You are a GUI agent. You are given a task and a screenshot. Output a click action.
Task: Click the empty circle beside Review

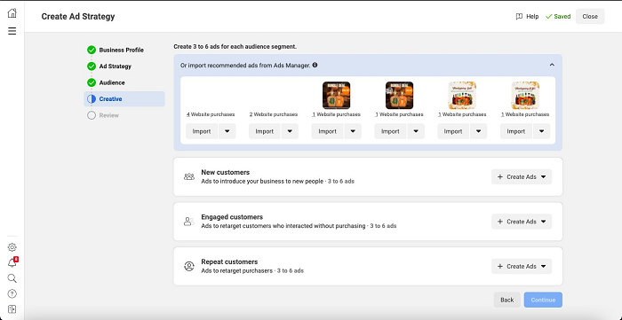click(92, 115)
